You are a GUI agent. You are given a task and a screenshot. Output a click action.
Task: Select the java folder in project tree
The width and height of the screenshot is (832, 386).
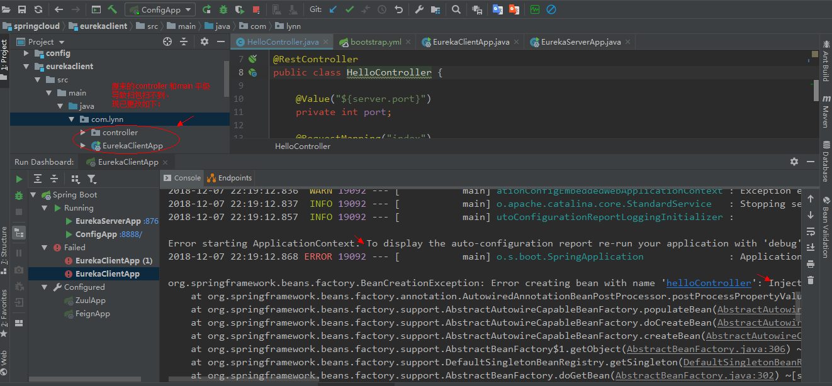coord(87,106)
